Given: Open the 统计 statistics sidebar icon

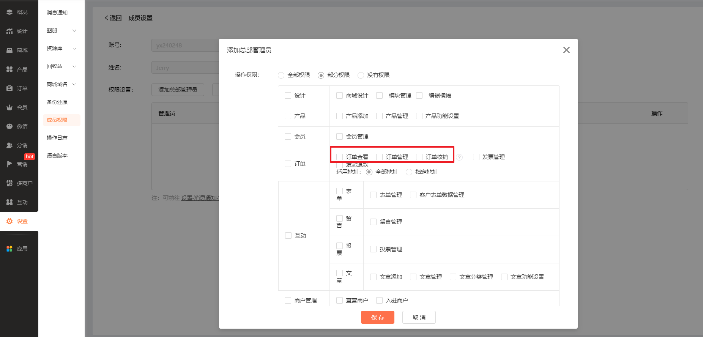Looking at the screenshot, I should [x=9, y=31].
